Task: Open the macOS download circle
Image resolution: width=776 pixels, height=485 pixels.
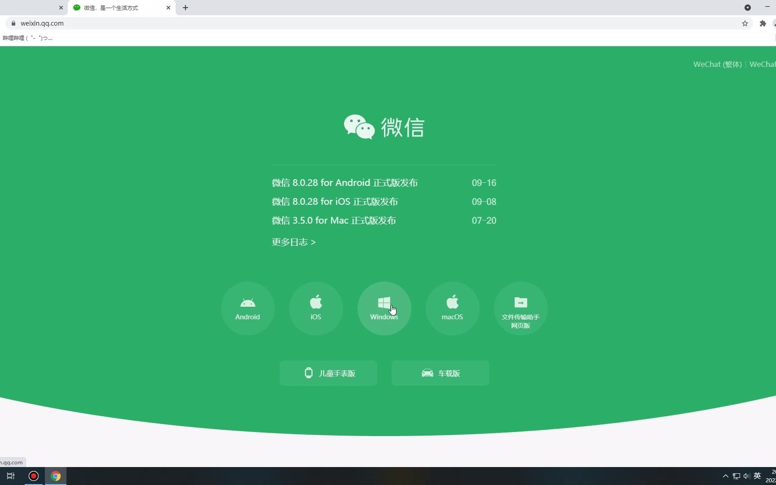Action: (x=453, y=309)
